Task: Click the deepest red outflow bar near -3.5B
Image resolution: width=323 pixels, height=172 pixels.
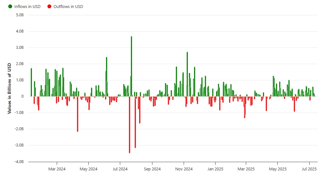Action: point(129,124)
